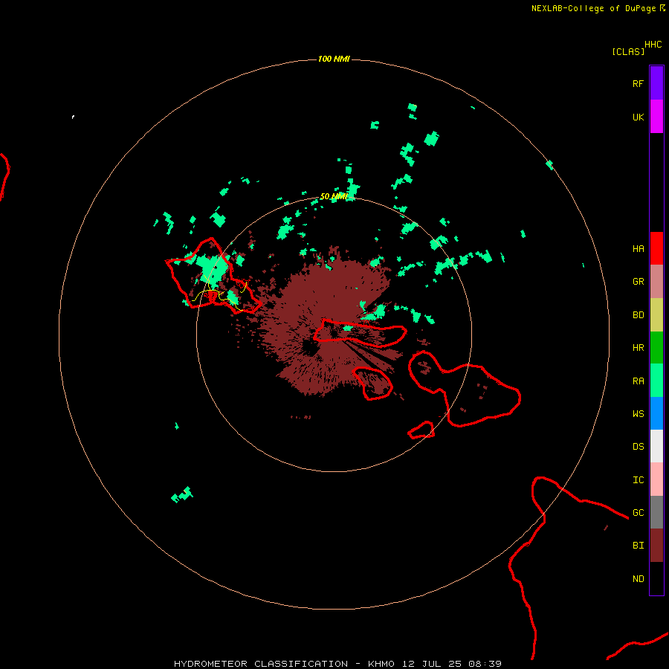Select the GR pink-brown legend swatch

coord(656,282)
